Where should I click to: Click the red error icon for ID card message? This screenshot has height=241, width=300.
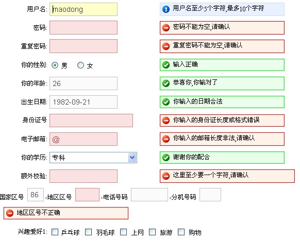click(165, 120)
